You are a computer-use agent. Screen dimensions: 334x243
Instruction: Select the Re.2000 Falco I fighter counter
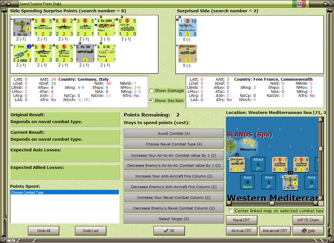106,27
